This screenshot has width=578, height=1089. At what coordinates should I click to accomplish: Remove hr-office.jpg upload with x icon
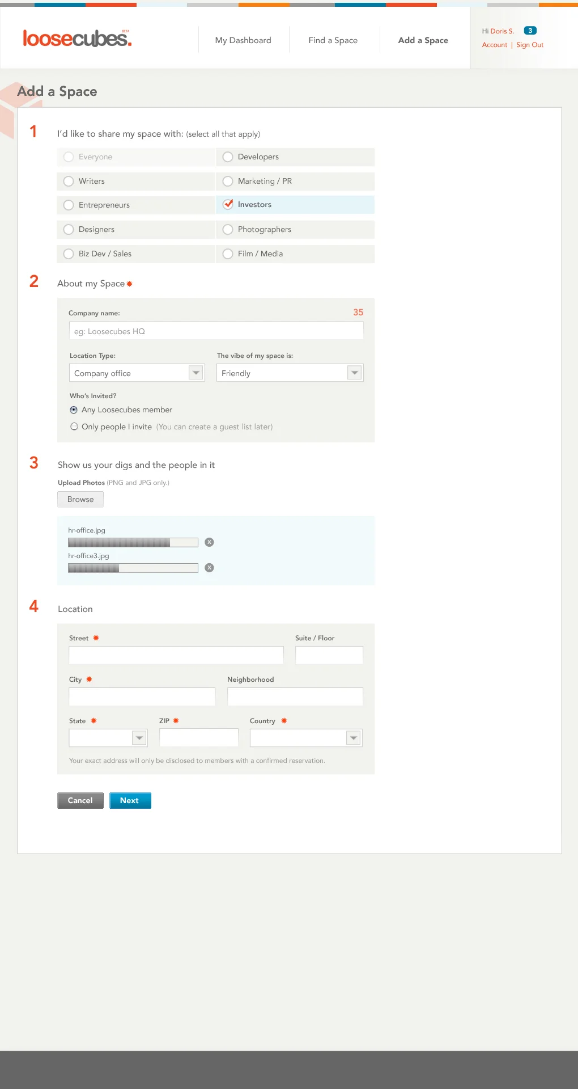click(209, 542)
